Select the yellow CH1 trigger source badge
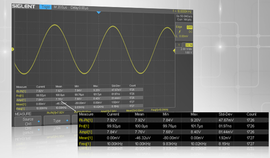Screen dimensions: 270x158 (189, 27)
